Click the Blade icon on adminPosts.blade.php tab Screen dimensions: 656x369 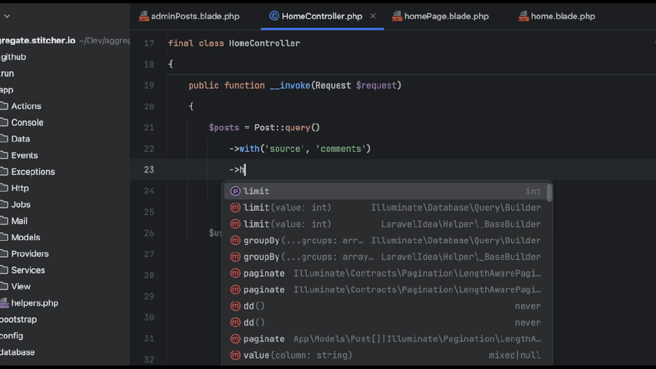click(144, 16)
